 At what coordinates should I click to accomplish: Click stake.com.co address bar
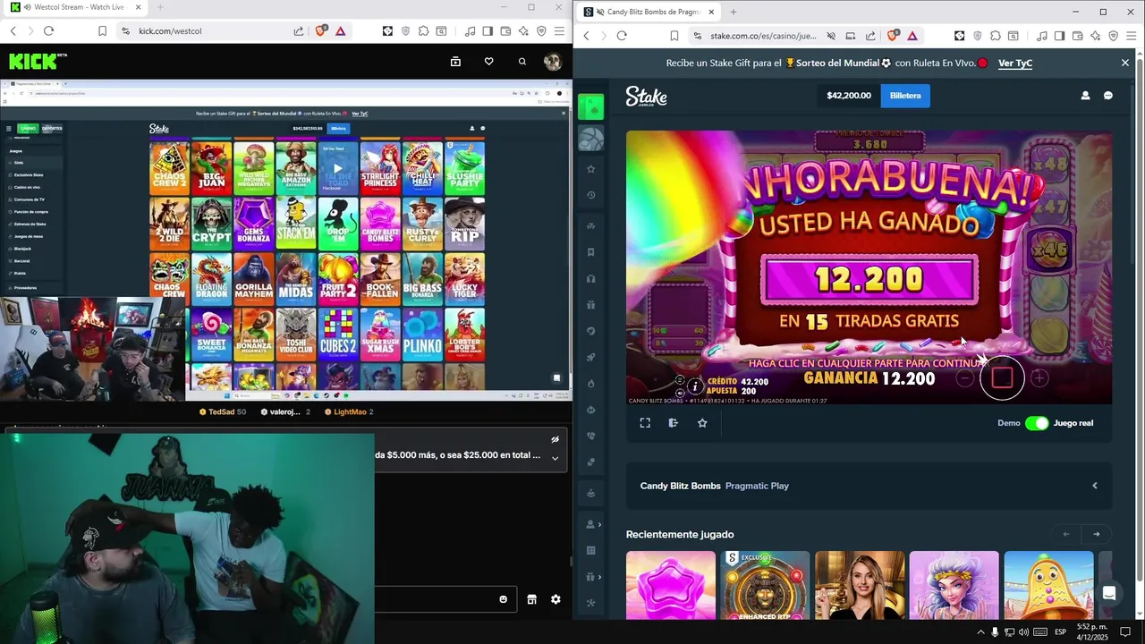coord(760,36)
